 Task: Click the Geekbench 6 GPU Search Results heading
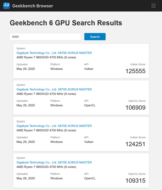click(66, 23)
